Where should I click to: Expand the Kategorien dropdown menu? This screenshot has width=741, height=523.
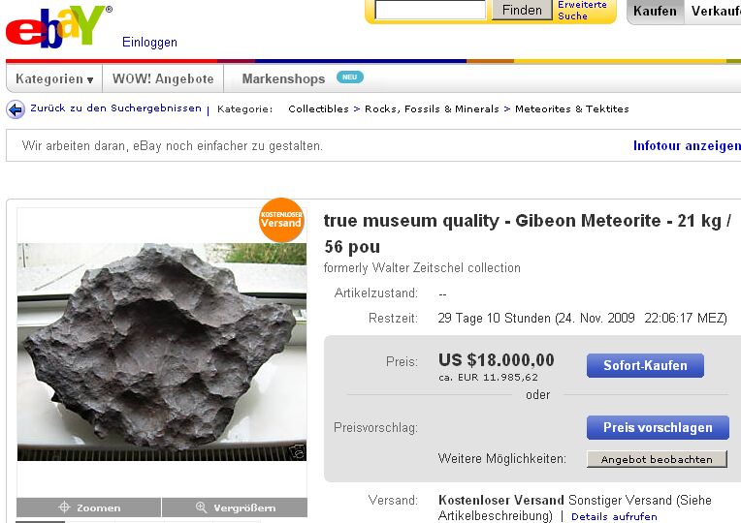click(54, 79)
